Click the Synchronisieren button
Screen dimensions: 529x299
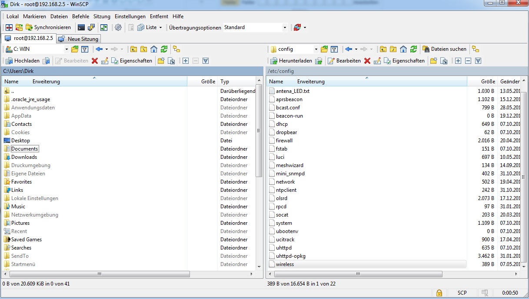[x=48, y=27]
